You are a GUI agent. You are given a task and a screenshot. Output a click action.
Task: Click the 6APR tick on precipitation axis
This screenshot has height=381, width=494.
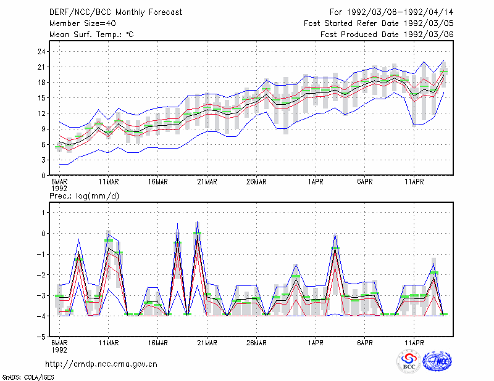365,343
